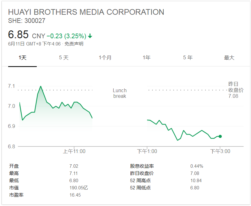Click the green down arrow price indicator
Image resolution: width=251 pixels, height=206 pixels.
(90, 36)
